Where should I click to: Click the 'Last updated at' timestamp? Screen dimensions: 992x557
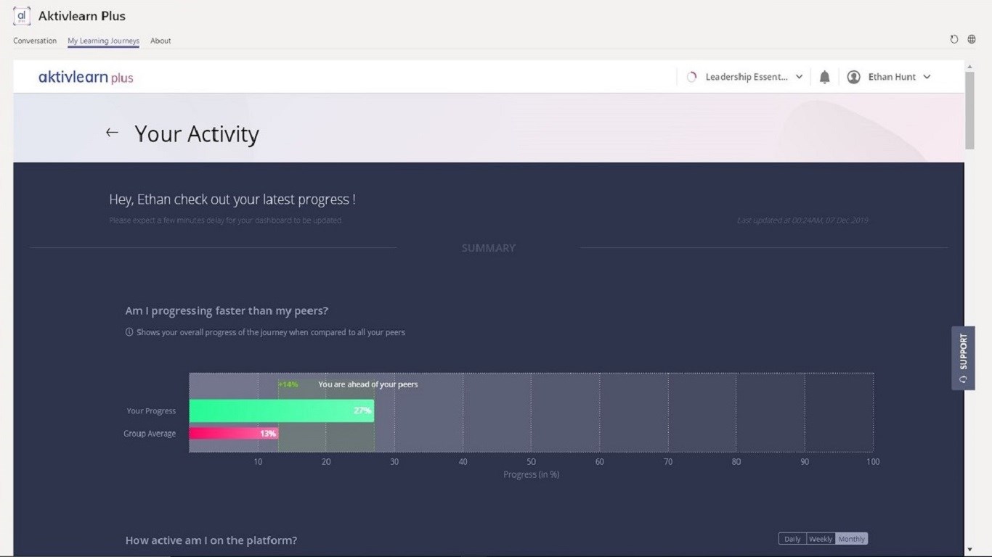[802, 220]
